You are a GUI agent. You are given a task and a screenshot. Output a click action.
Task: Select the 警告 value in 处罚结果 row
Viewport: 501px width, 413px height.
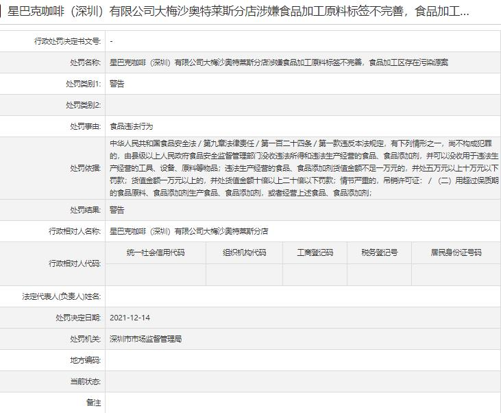point(117,210)
